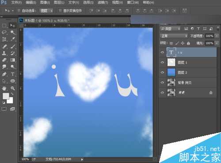Hide the 图层 1 layer eye

(x=162, y=62)
